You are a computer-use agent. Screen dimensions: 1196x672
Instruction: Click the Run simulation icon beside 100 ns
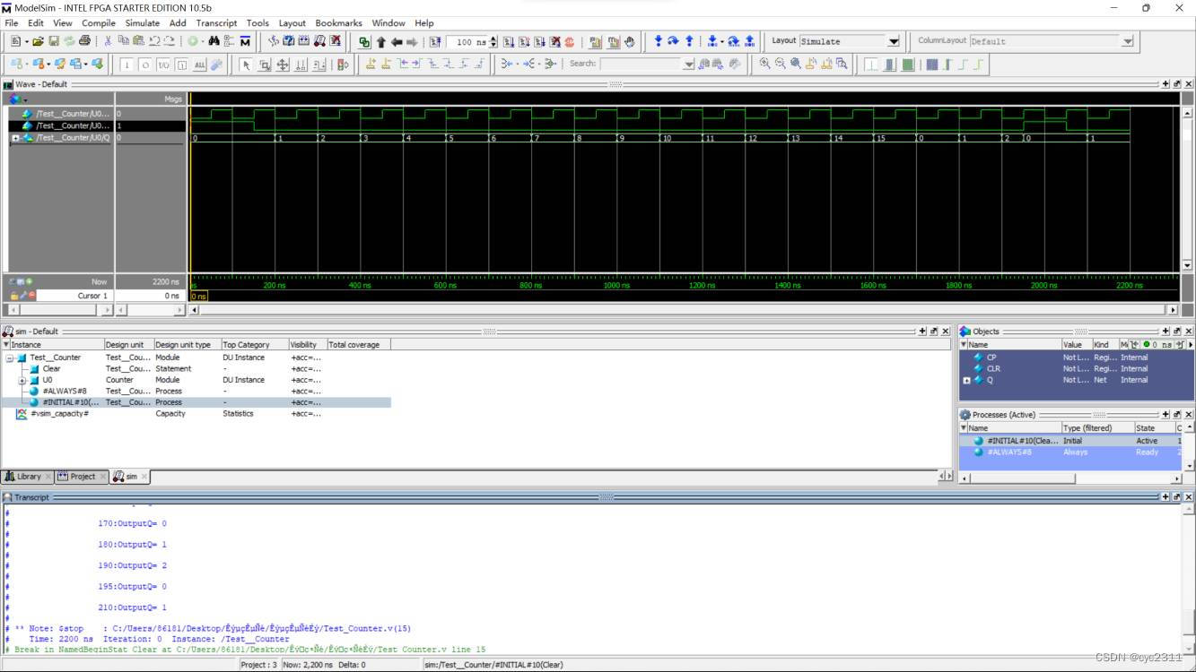coord(508,41)
